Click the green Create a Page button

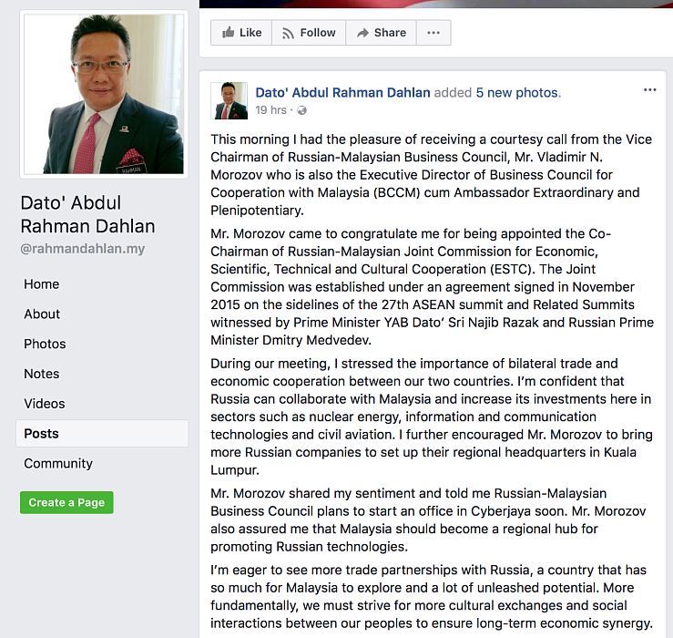[x=66, y=503]
